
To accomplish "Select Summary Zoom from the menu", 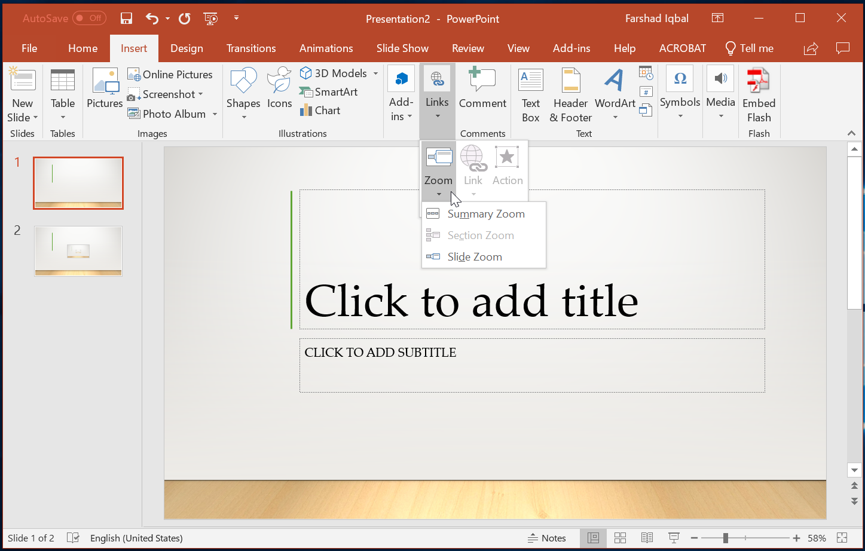I will pyautogui.click(x=486, y=213).
